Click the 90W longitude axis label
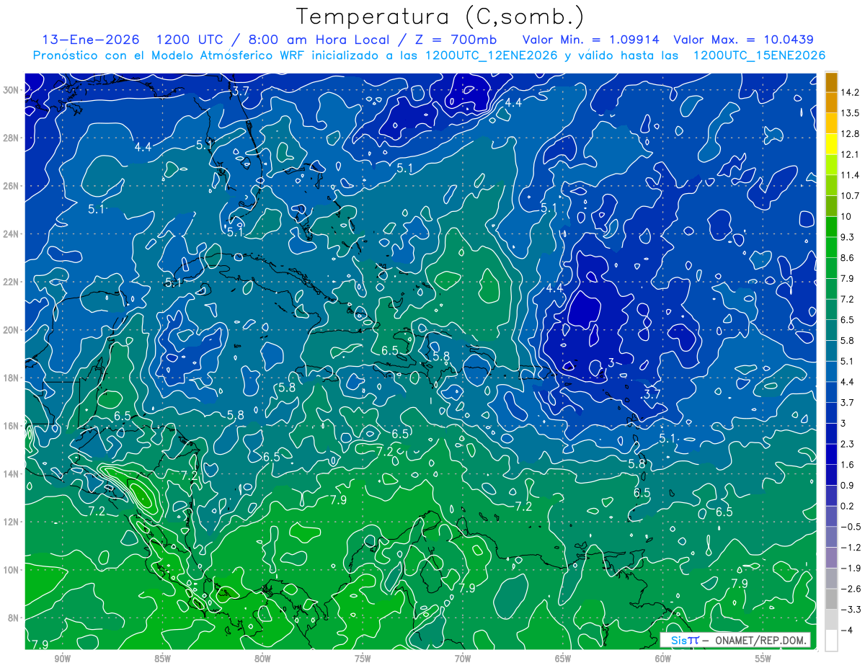This screenshot has width=865, height=668. tap(62, 659)
